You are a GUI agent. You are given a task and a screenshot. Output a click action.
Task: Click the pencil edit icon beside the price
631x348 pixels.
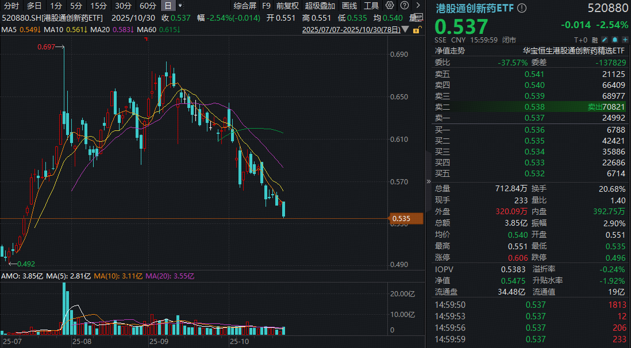[605, 40]
